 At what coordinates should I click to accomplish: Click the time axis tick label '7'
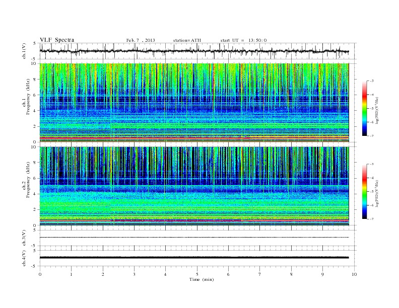coord(260,274)
